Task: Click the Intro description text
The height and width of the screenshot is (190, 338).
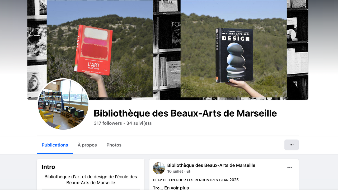Action: pyautogui.click(x=91, y=180)
